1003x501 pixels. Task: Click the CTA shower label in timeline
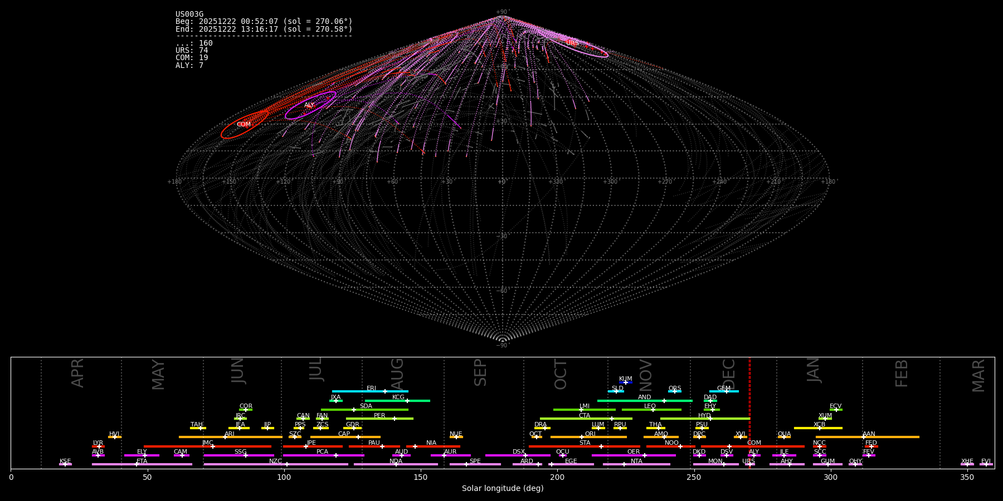click(x=585, y=416)
